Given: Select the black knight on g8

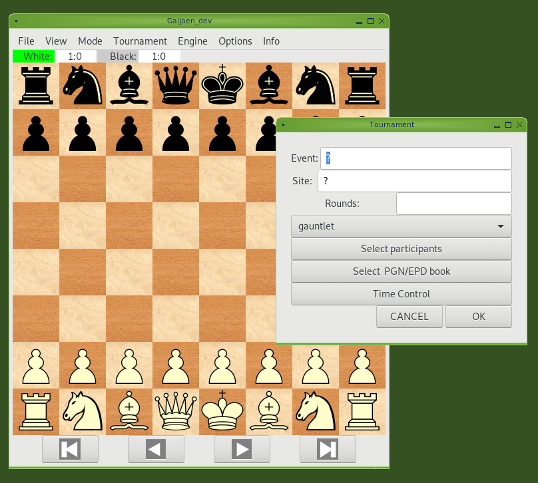Looking at the screenshot, I should click(316, 86).
